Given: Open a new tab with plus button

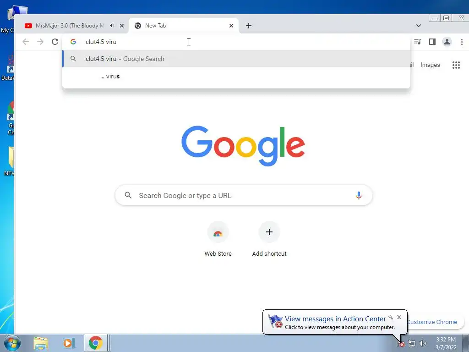Looking at the screenshot, I should click(249, 26).
